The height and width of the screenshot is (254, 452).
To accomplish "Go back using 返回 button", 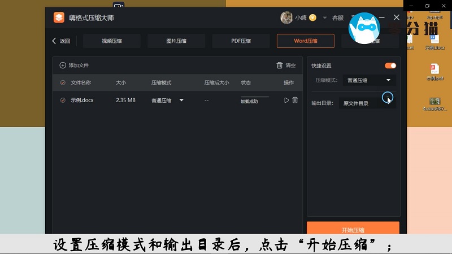I will [x=61, y=41].
